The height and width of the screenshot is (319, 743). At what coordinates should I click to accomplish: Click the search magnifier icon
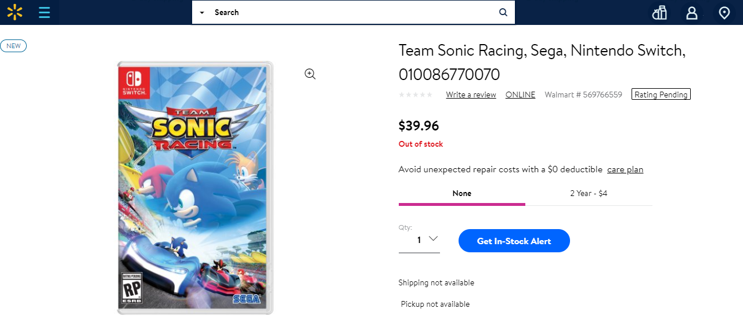[x=503, y=12]
